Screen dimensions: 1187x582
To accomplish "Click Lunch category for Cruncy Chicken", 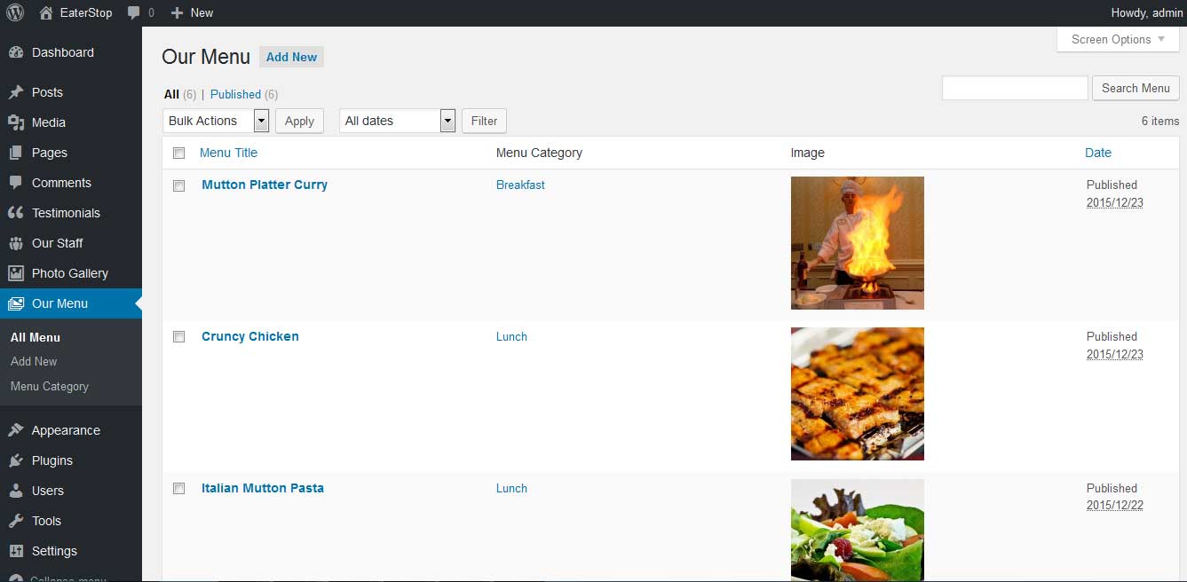I will point(511,336).
